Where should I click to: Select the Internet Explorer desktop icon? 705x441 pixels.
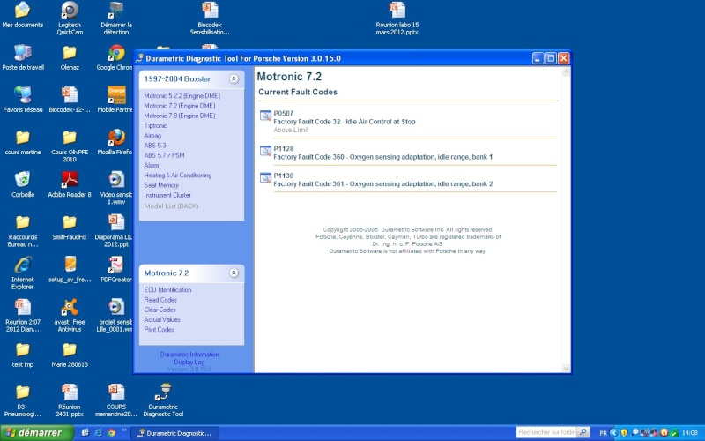(x=23, y=273)
